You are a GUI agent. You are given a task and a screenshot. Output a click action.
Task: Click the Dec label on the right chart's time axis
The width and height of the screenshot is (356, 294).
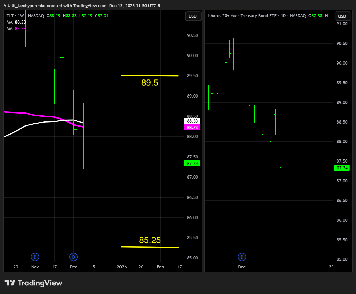point(242,267)
